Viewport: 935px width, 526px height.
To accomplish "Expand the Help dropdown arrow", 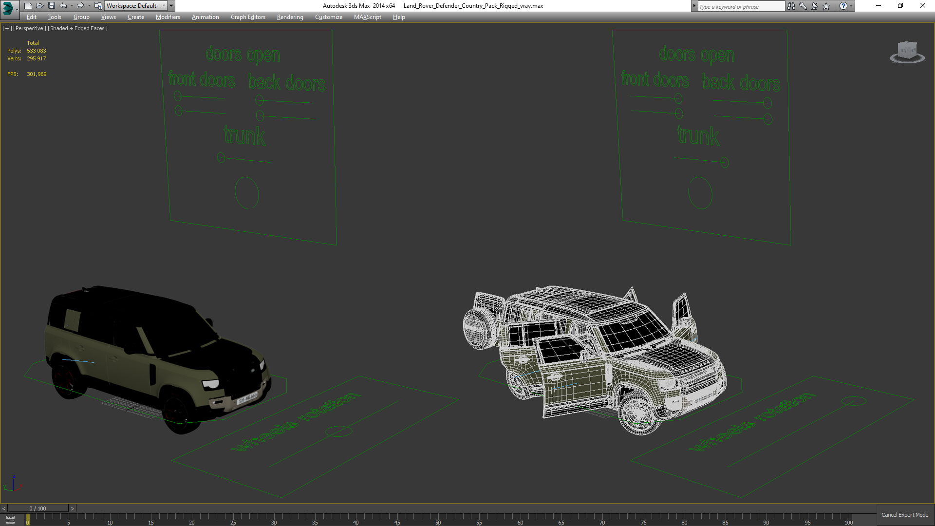I will [x=851, y=6].
